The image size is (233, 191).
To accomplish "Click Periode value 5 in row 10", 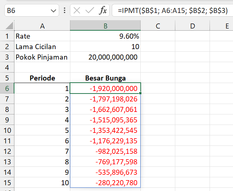I will (x=42, y=130).
